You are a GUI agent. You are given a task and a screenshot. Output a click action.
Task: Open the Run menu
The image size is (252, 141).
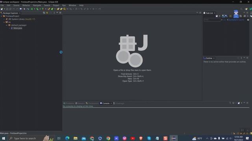point(64,5)
